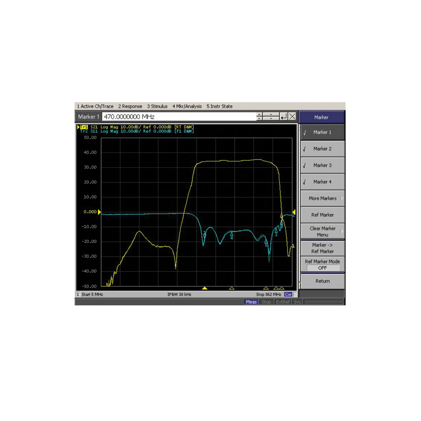421x421 pixels.
Task: Click the Return softkey
Action: tap(322, 281)
